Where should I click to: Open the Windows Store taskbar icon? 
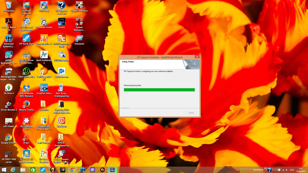point(33,170)
